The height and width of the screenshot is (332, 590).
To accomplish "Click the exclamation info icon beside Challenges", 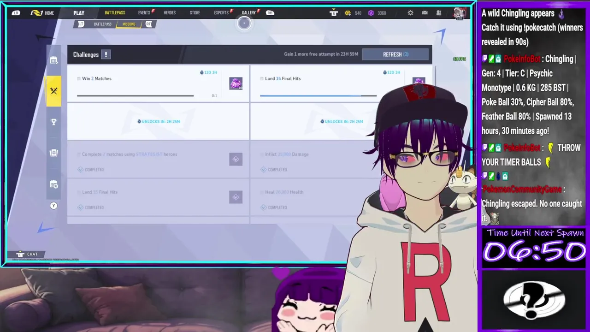I will click(x=106, y=54).
